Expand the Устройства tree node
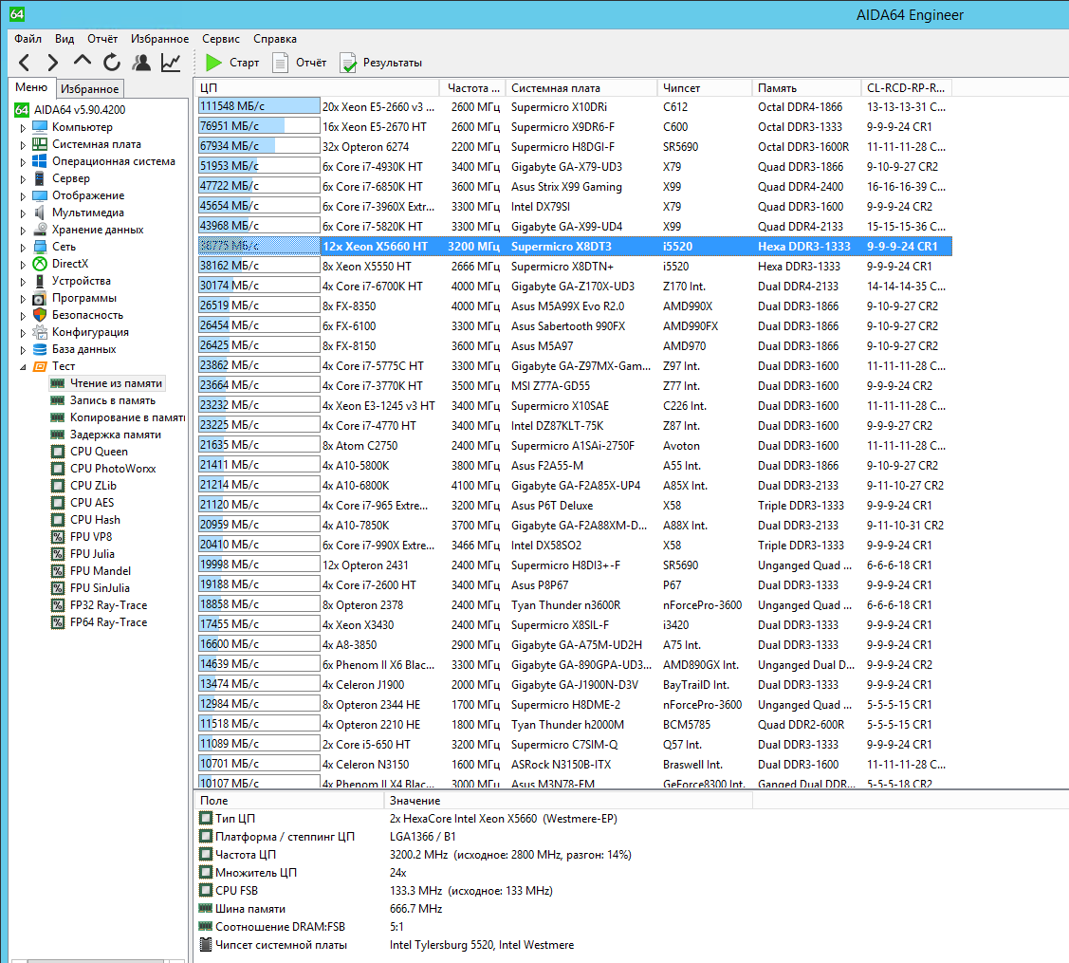 pos(23,281)
